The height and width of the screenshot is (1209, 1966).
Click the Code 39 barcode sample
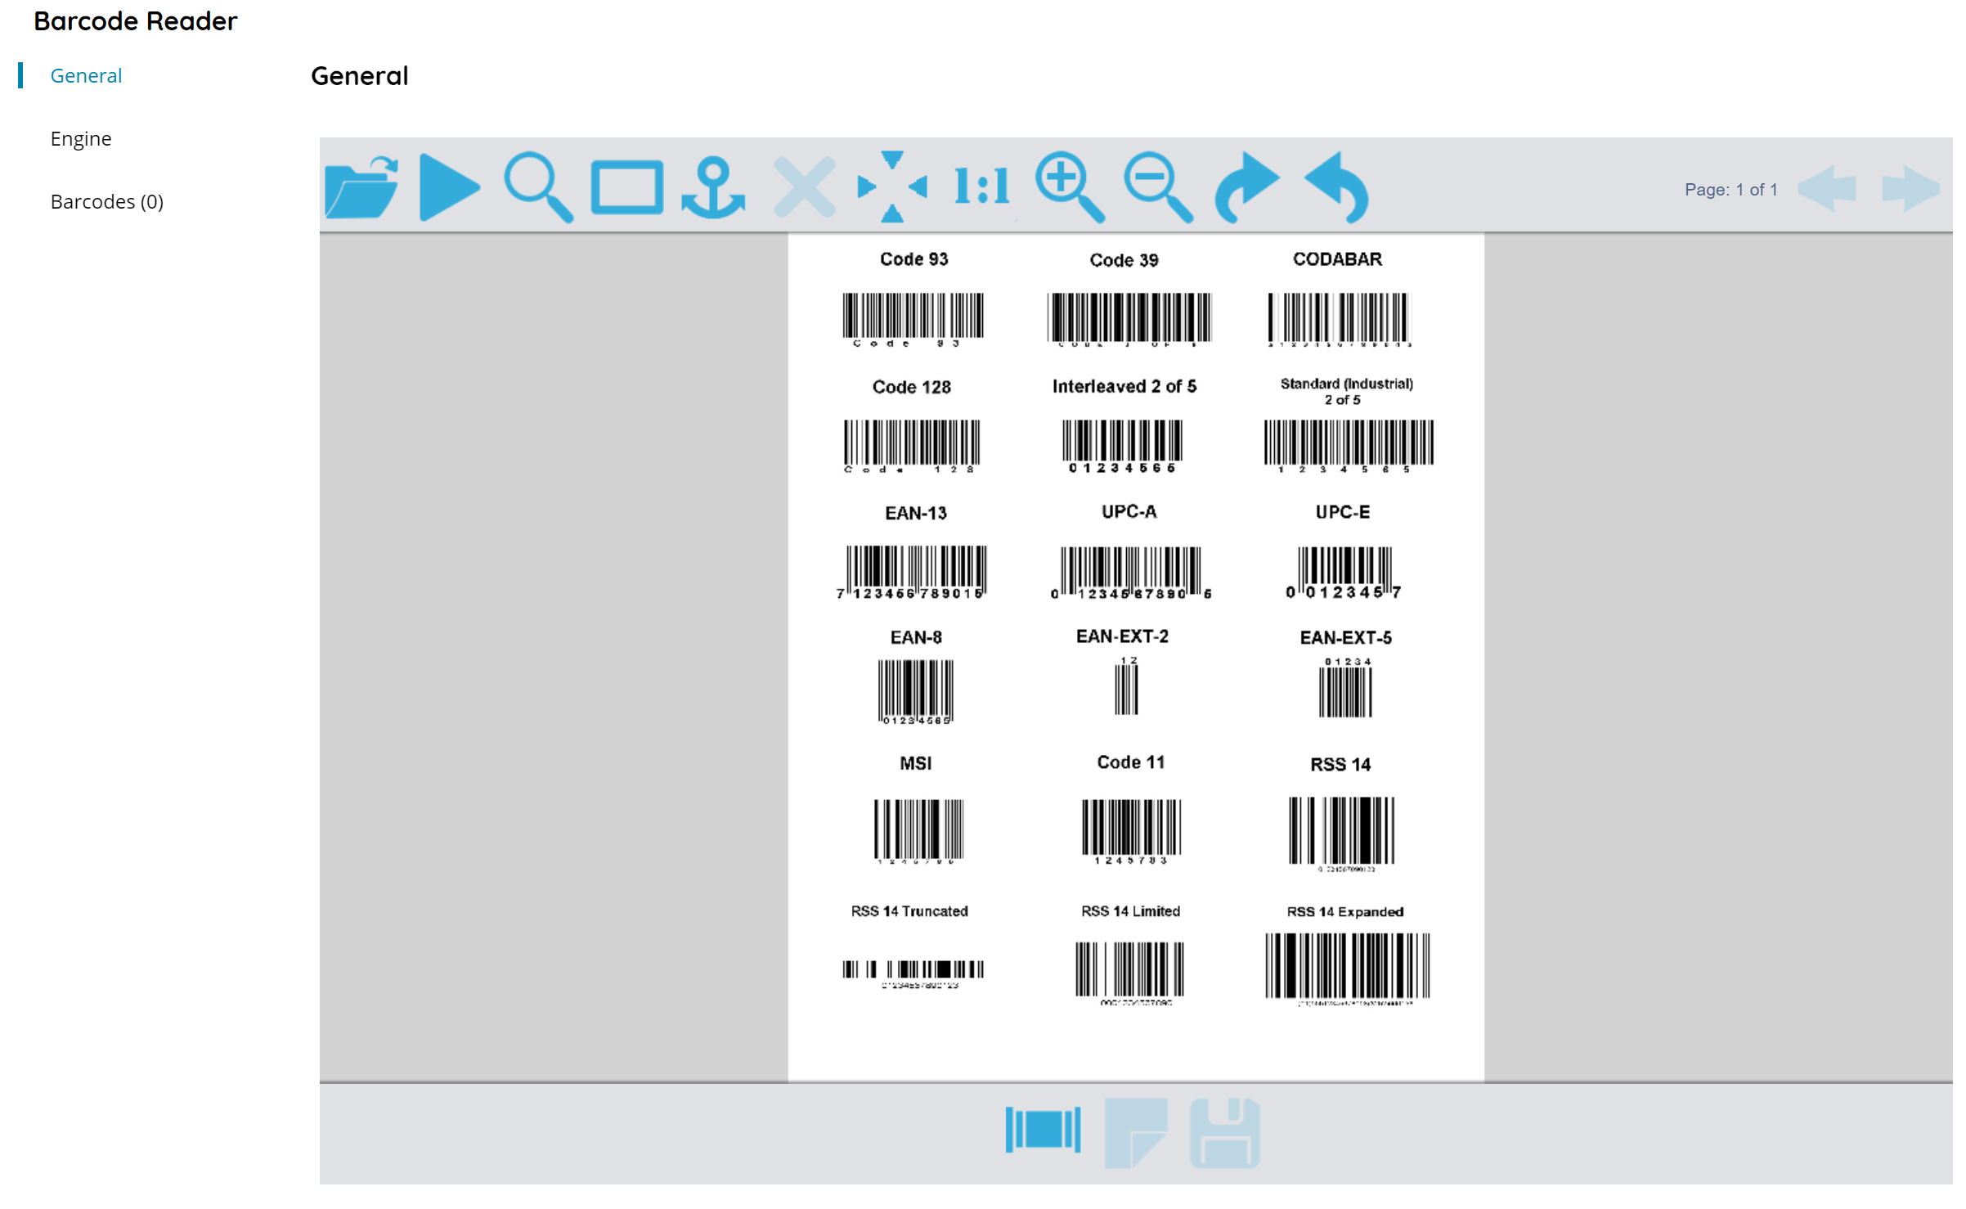[1129, 319]
